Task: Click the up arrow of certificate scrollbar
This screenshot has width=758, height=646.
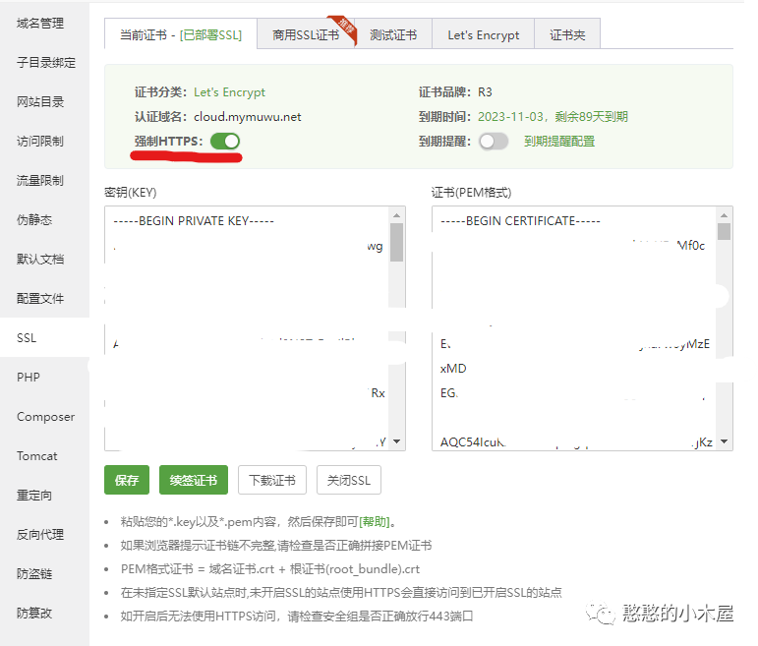Action: point(724,215)
